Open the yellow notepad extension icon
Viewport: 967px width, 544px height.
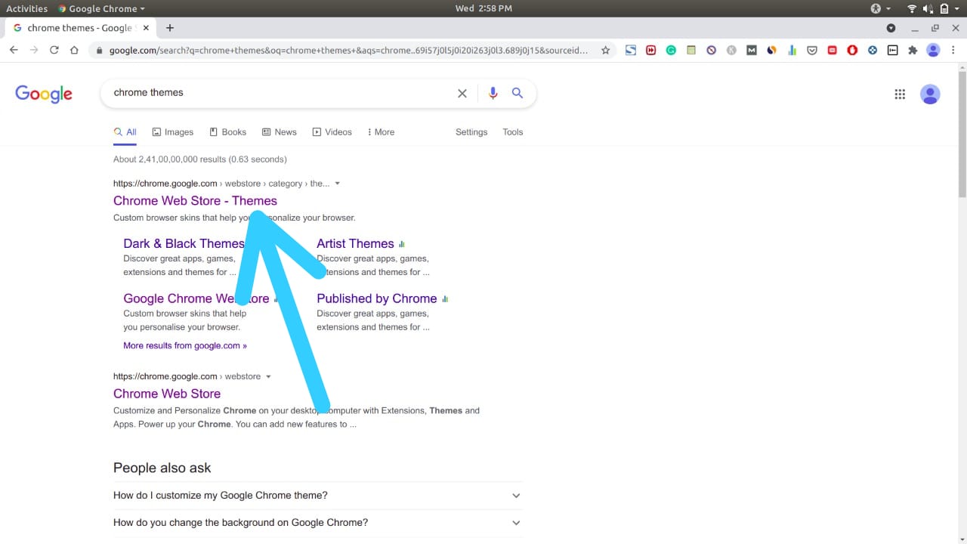coord(691,51)
